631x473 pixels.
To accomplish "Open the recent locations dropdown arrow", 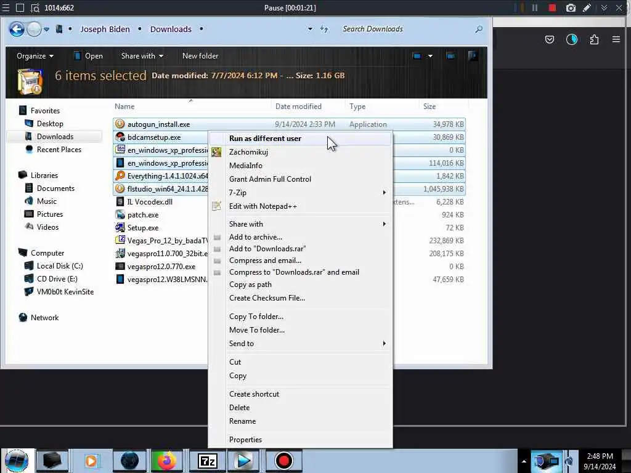I will point(47,30).
